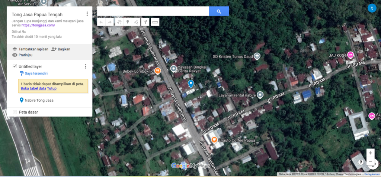The width and height of the screenshot is (381, 177).
Task: Click the Bebek Lombok Ijo restaurant marker
Action: (158, 71)
